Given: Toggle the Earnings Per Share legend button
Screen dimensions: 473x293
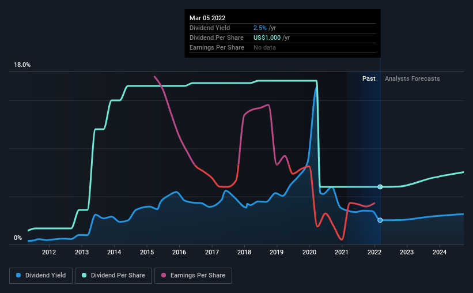Looking at the screenshot, I should pos(194,276).
